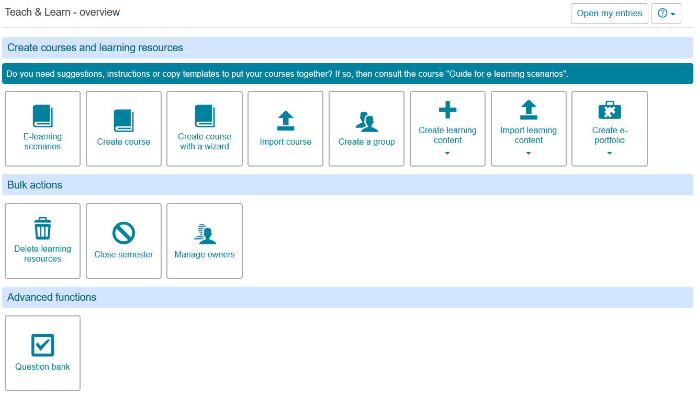Viewport: 697px width, 401px height.
Task: Click the Question bank text label
Action: pos(42,367)
